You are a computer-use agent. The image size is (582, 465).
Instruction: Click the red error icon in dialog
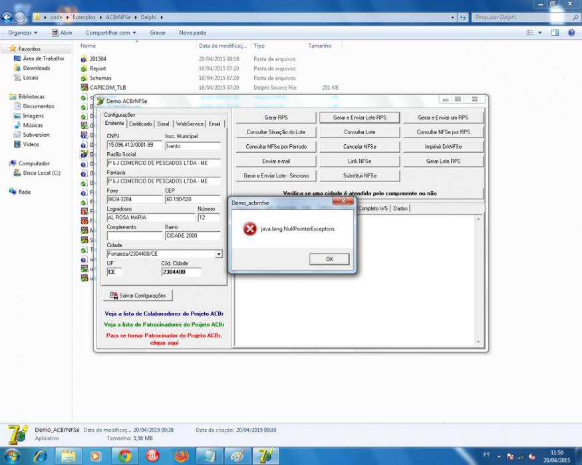(x=250, y=229)
